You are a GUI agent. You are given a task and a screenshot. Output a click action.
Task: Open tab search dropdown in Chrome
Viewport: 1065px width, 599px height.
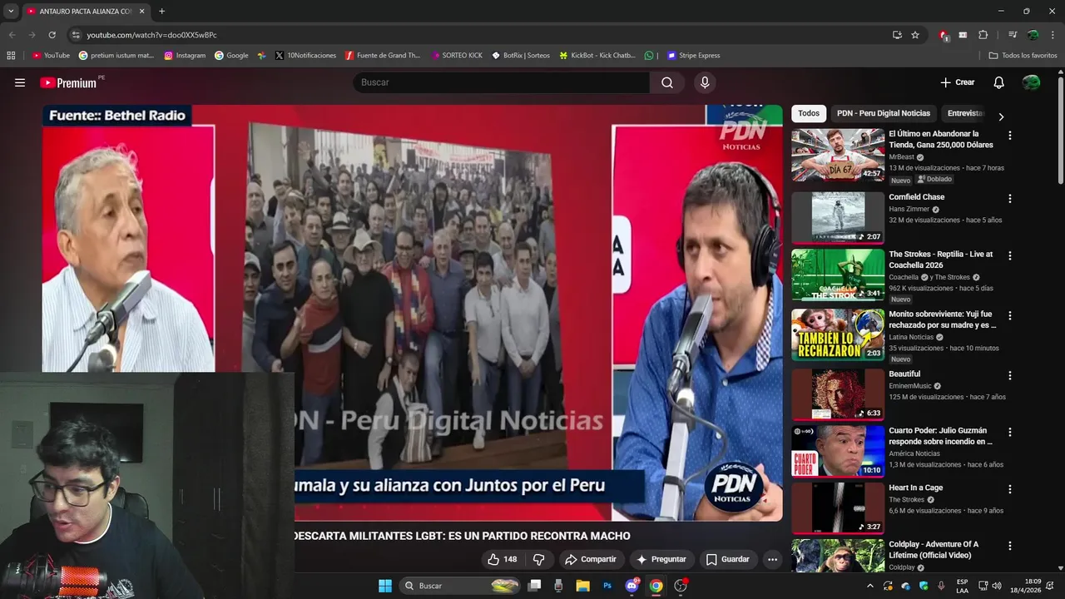click(x=11, y=11)
